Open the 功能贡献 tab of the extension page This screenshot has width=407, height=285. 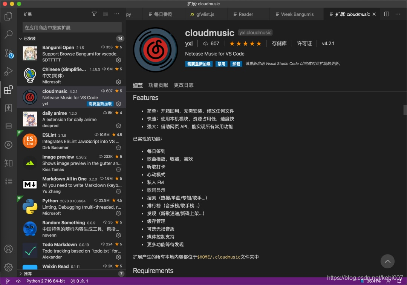point(158,85)
